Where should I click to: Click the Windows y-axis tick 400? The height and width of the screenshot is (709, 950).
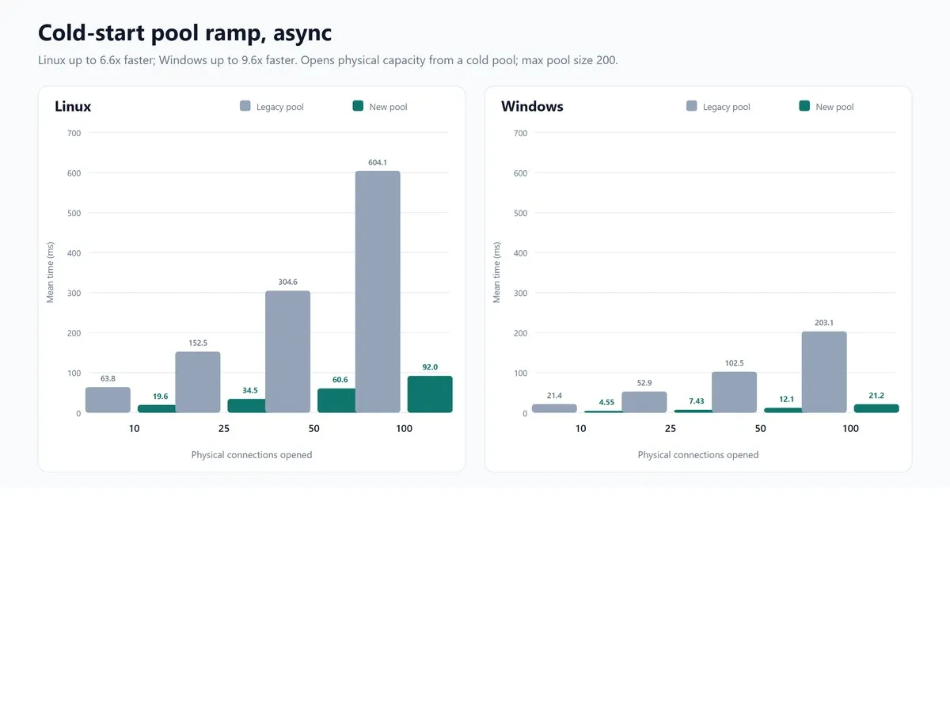click(520, 253)
